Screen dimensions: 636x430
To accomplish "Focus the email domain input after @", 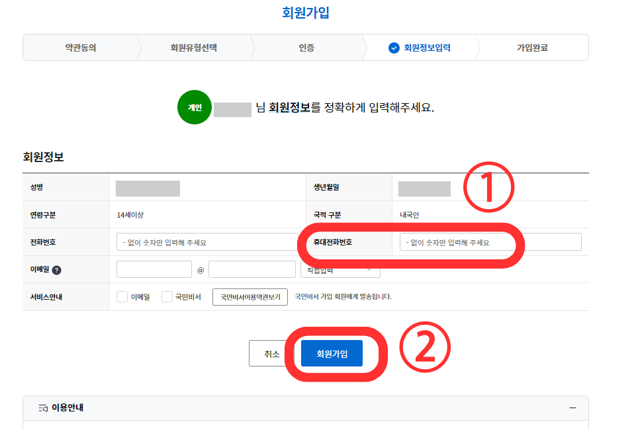I will click(x=252, y=269).
